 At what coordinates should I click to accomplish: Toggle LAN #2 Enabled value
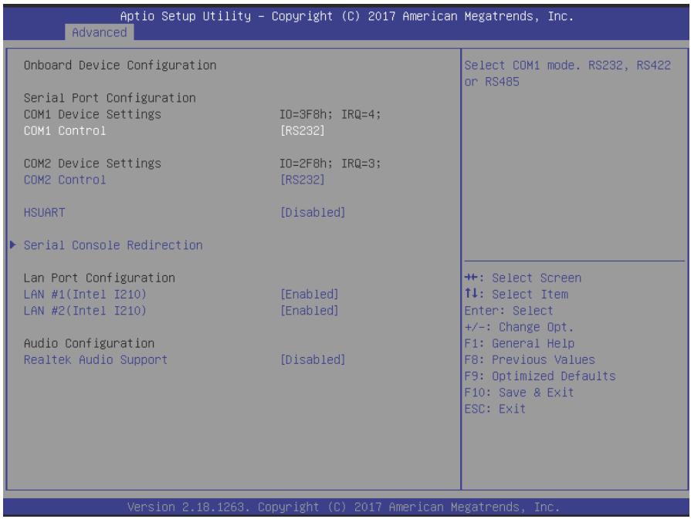(x=310, y=311)
